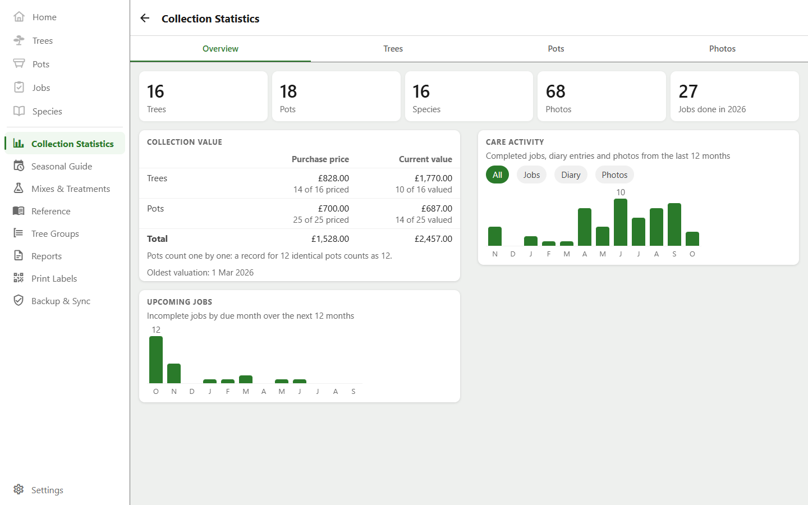Click the Pots icon in sidebar
808x505 pixels.
point(19,64)
